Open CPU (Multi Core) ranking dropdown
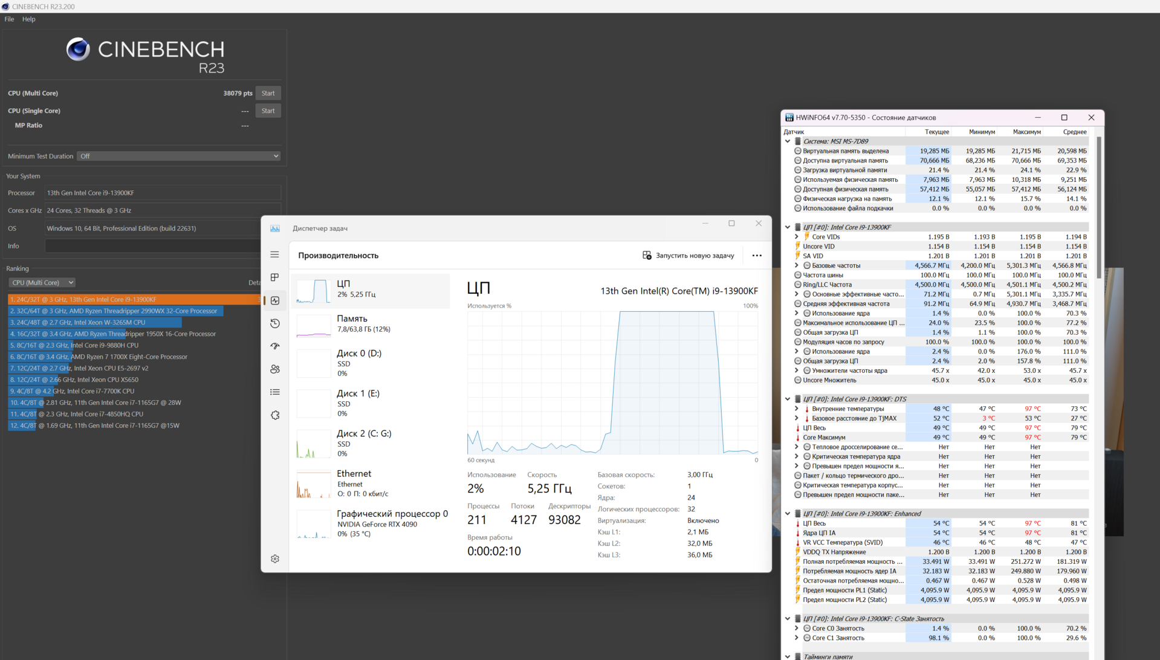1160x660 pixels. tap(42, 283)
